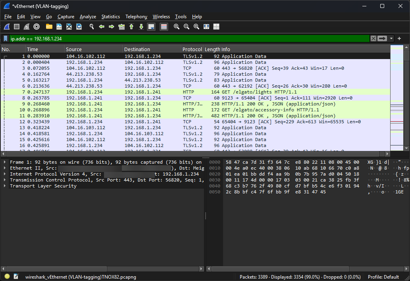The image size is (410, 281).
Task: Click the Find a packet magnifier icon
Action: [92, 27]
